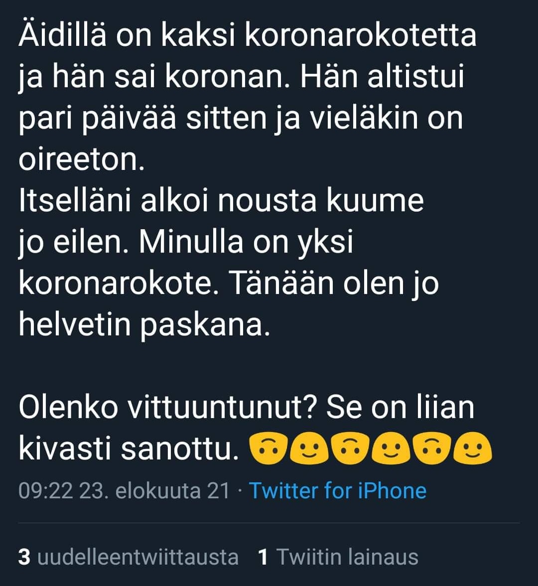538x586 pixels.
Task: Click the line Itselläni alkoi nousta kuume
Action: [x=221, y=200]
